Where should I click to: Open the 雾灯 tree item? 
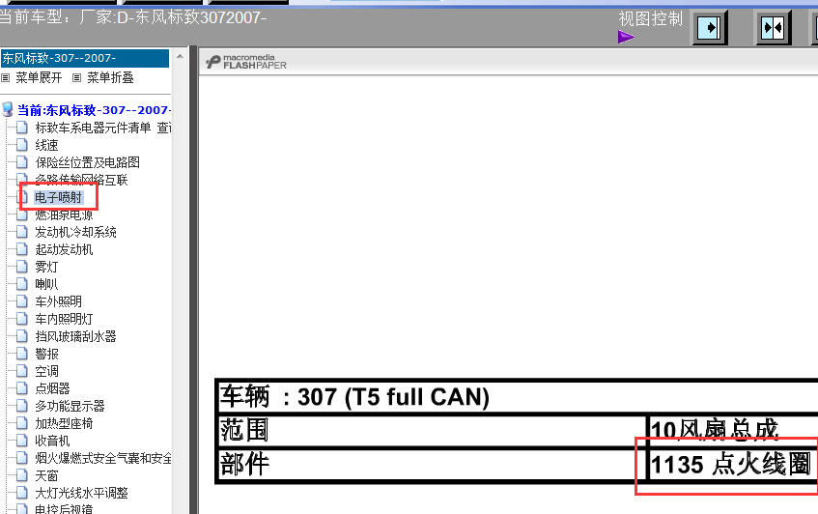coord(46,267)
